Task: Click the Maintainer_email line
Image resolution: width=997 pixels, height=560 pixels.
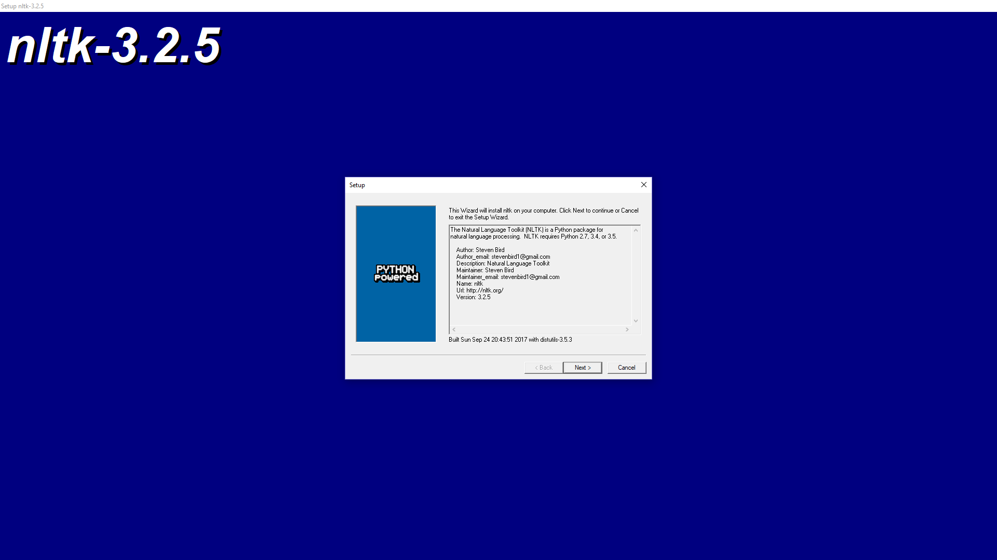Action: click(508, 277)
